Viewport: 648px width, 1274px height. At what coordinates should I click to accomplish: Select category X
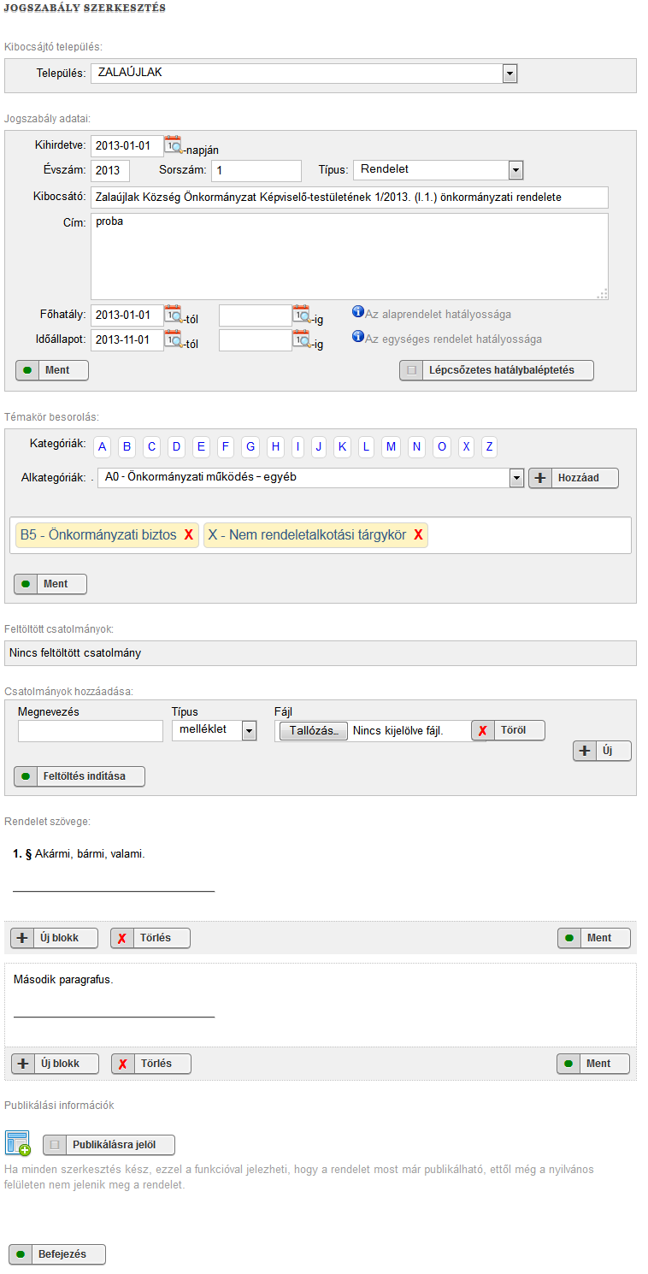[x=466, y=446]
